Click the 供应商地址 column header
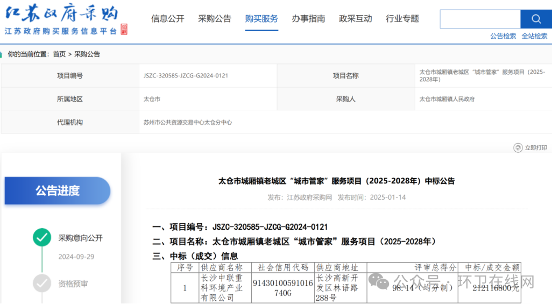Image resolution: width=552 pixels, height=304 pixels. click(x=341, y=268)
